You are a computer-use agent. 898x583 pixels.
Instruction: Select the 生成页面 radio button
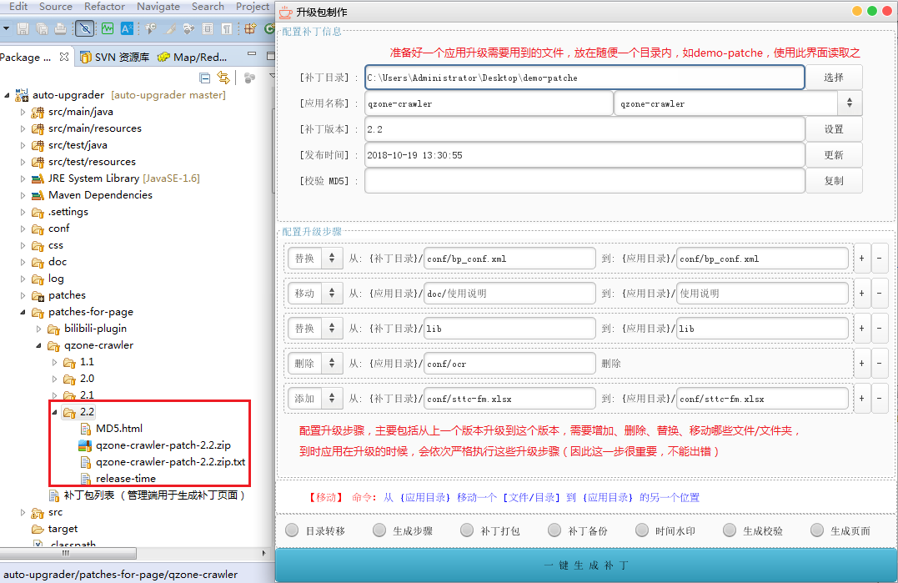[817, 530]
